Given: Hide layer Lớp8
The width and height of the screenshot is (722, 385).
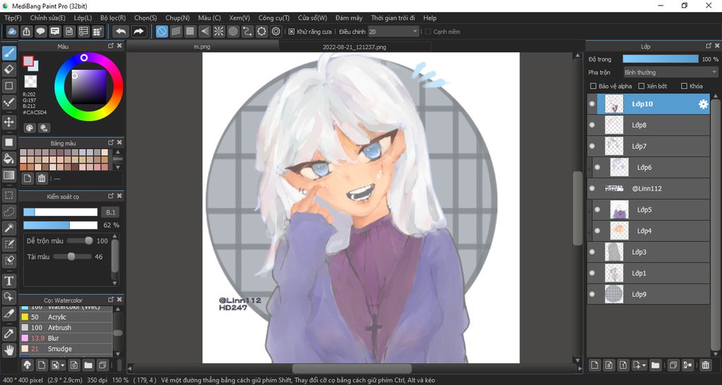Looking at the screenshot, I should pyautogui.click(x=592, y=125).
